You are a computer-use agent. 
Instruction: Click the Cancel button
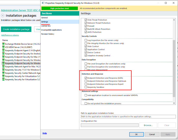tap(152, 134)
